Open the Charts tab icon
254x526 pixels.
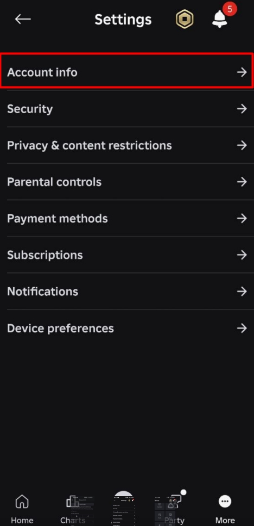[73, 502]
